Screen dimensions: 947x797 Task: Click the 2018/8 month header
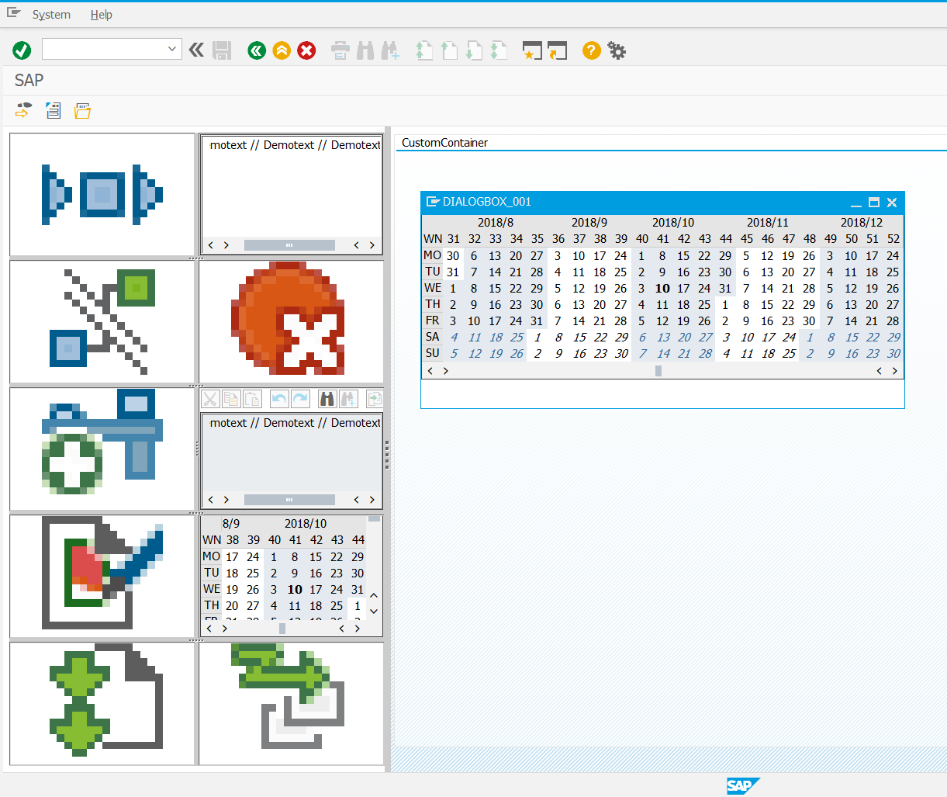point(496,222)
